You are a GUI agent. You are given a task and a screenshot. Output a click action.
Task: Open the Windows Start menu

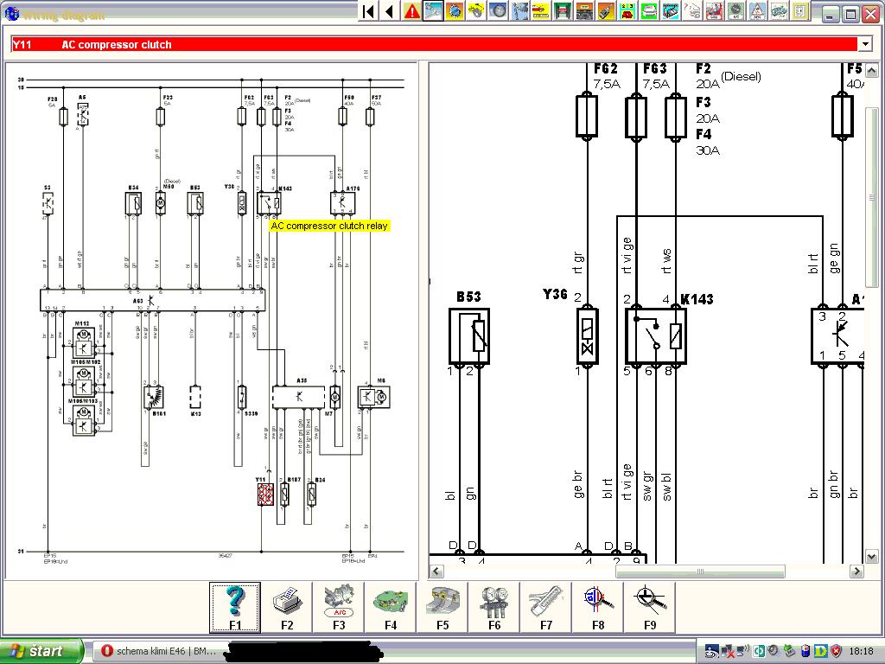point(41,651)
